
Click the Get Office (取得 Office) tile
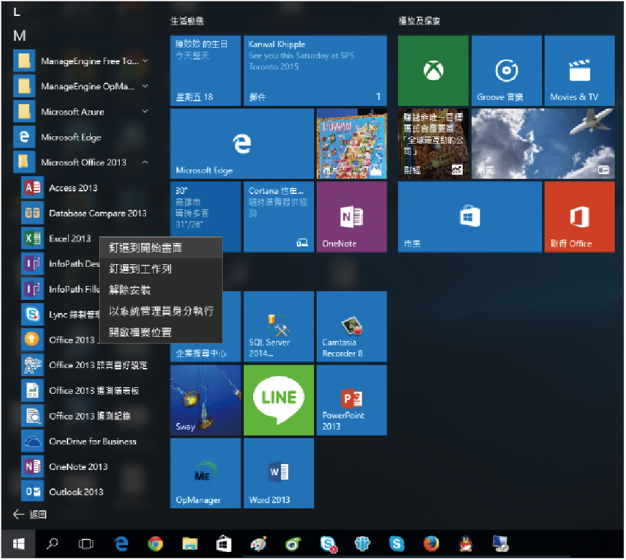tap(579, 216)
